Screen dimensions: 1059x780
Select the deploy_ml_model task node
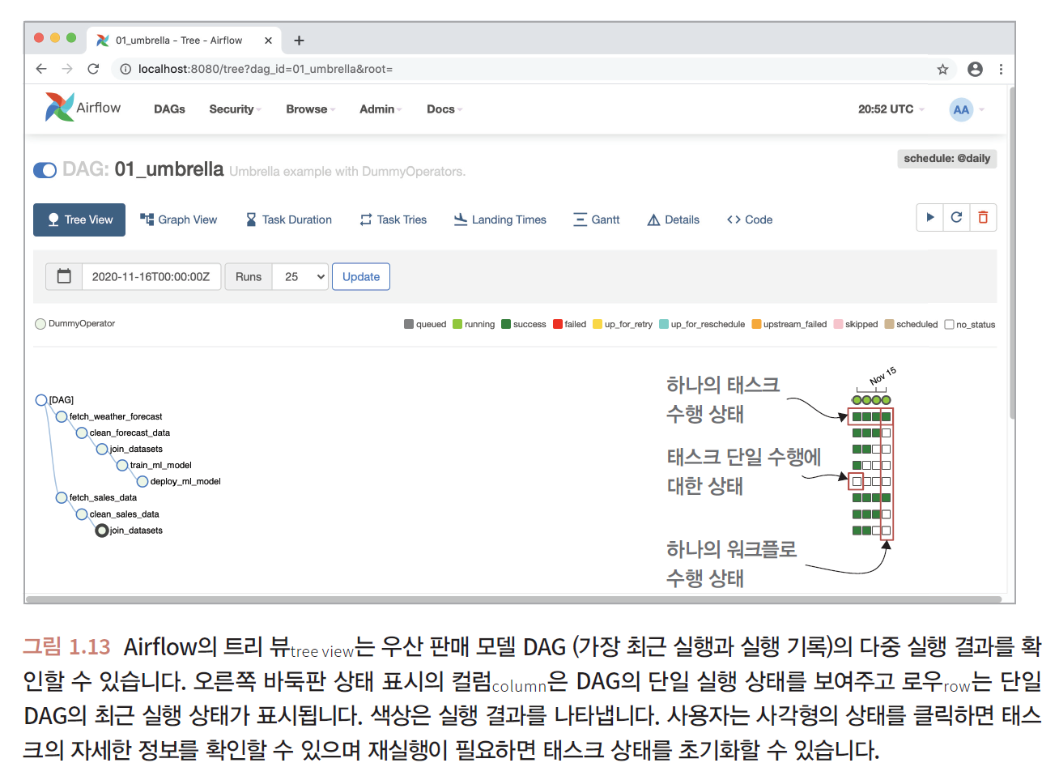pyautogui.click(x=142, y=481)
